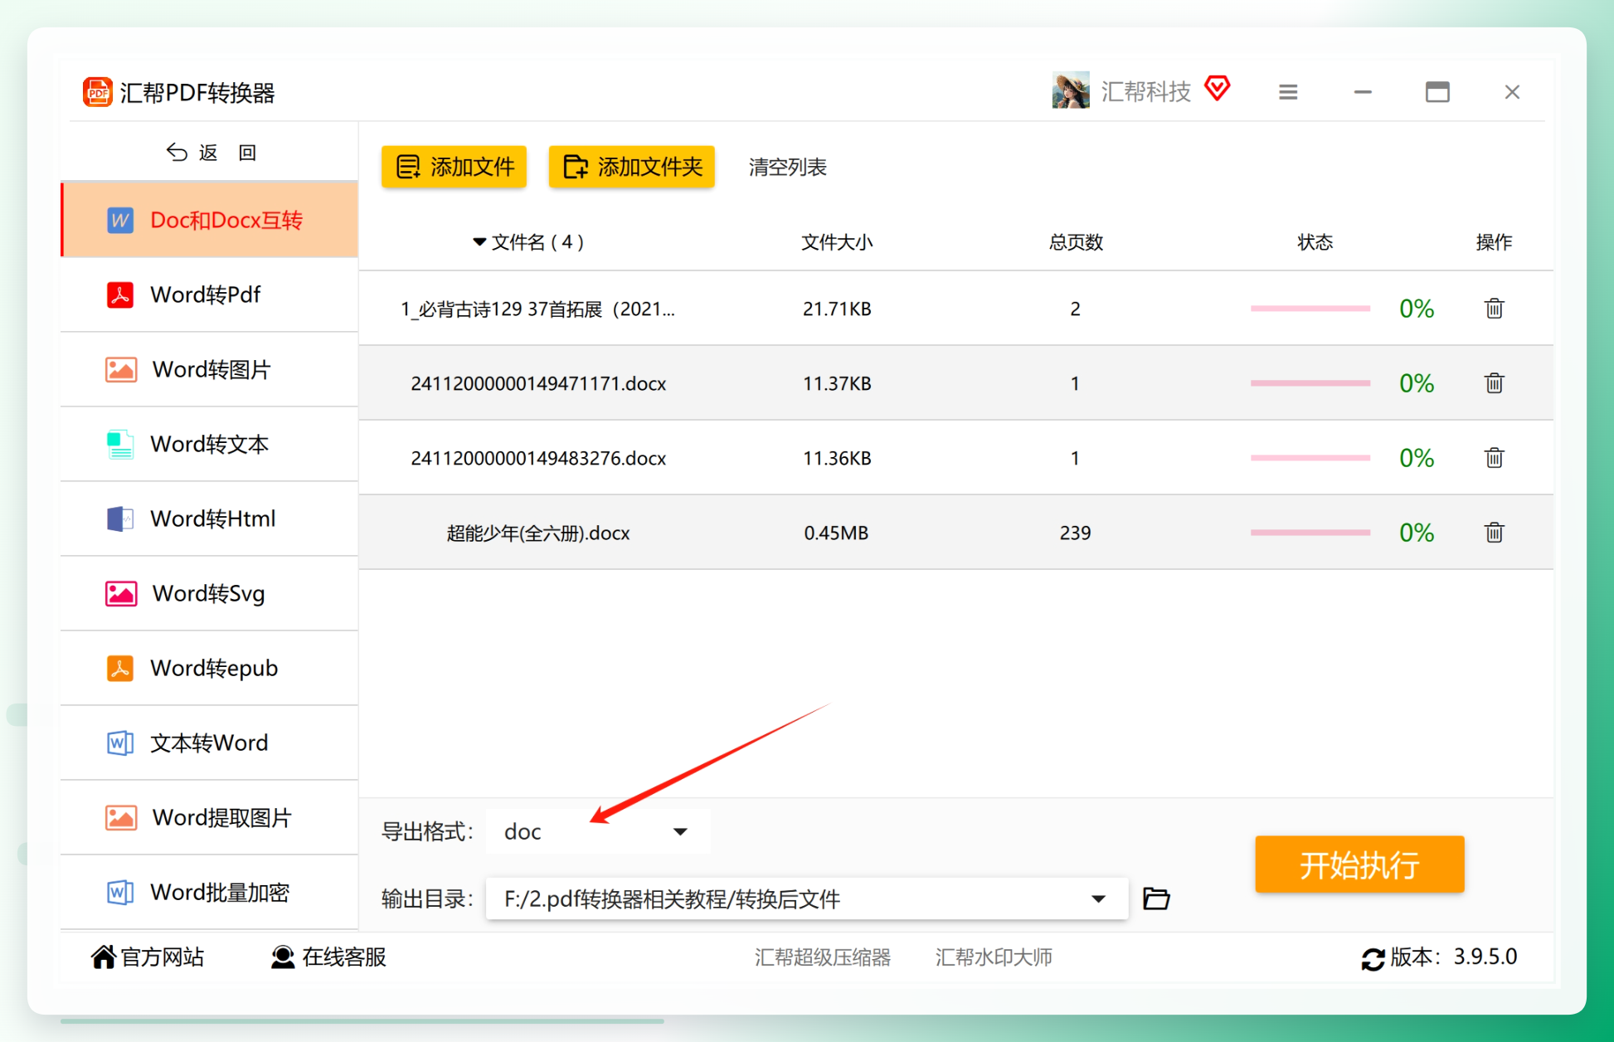Screen dimensions: 1614x1042
Task: Click the Word转epub orange icon
Action: click(x=120, y=668)
